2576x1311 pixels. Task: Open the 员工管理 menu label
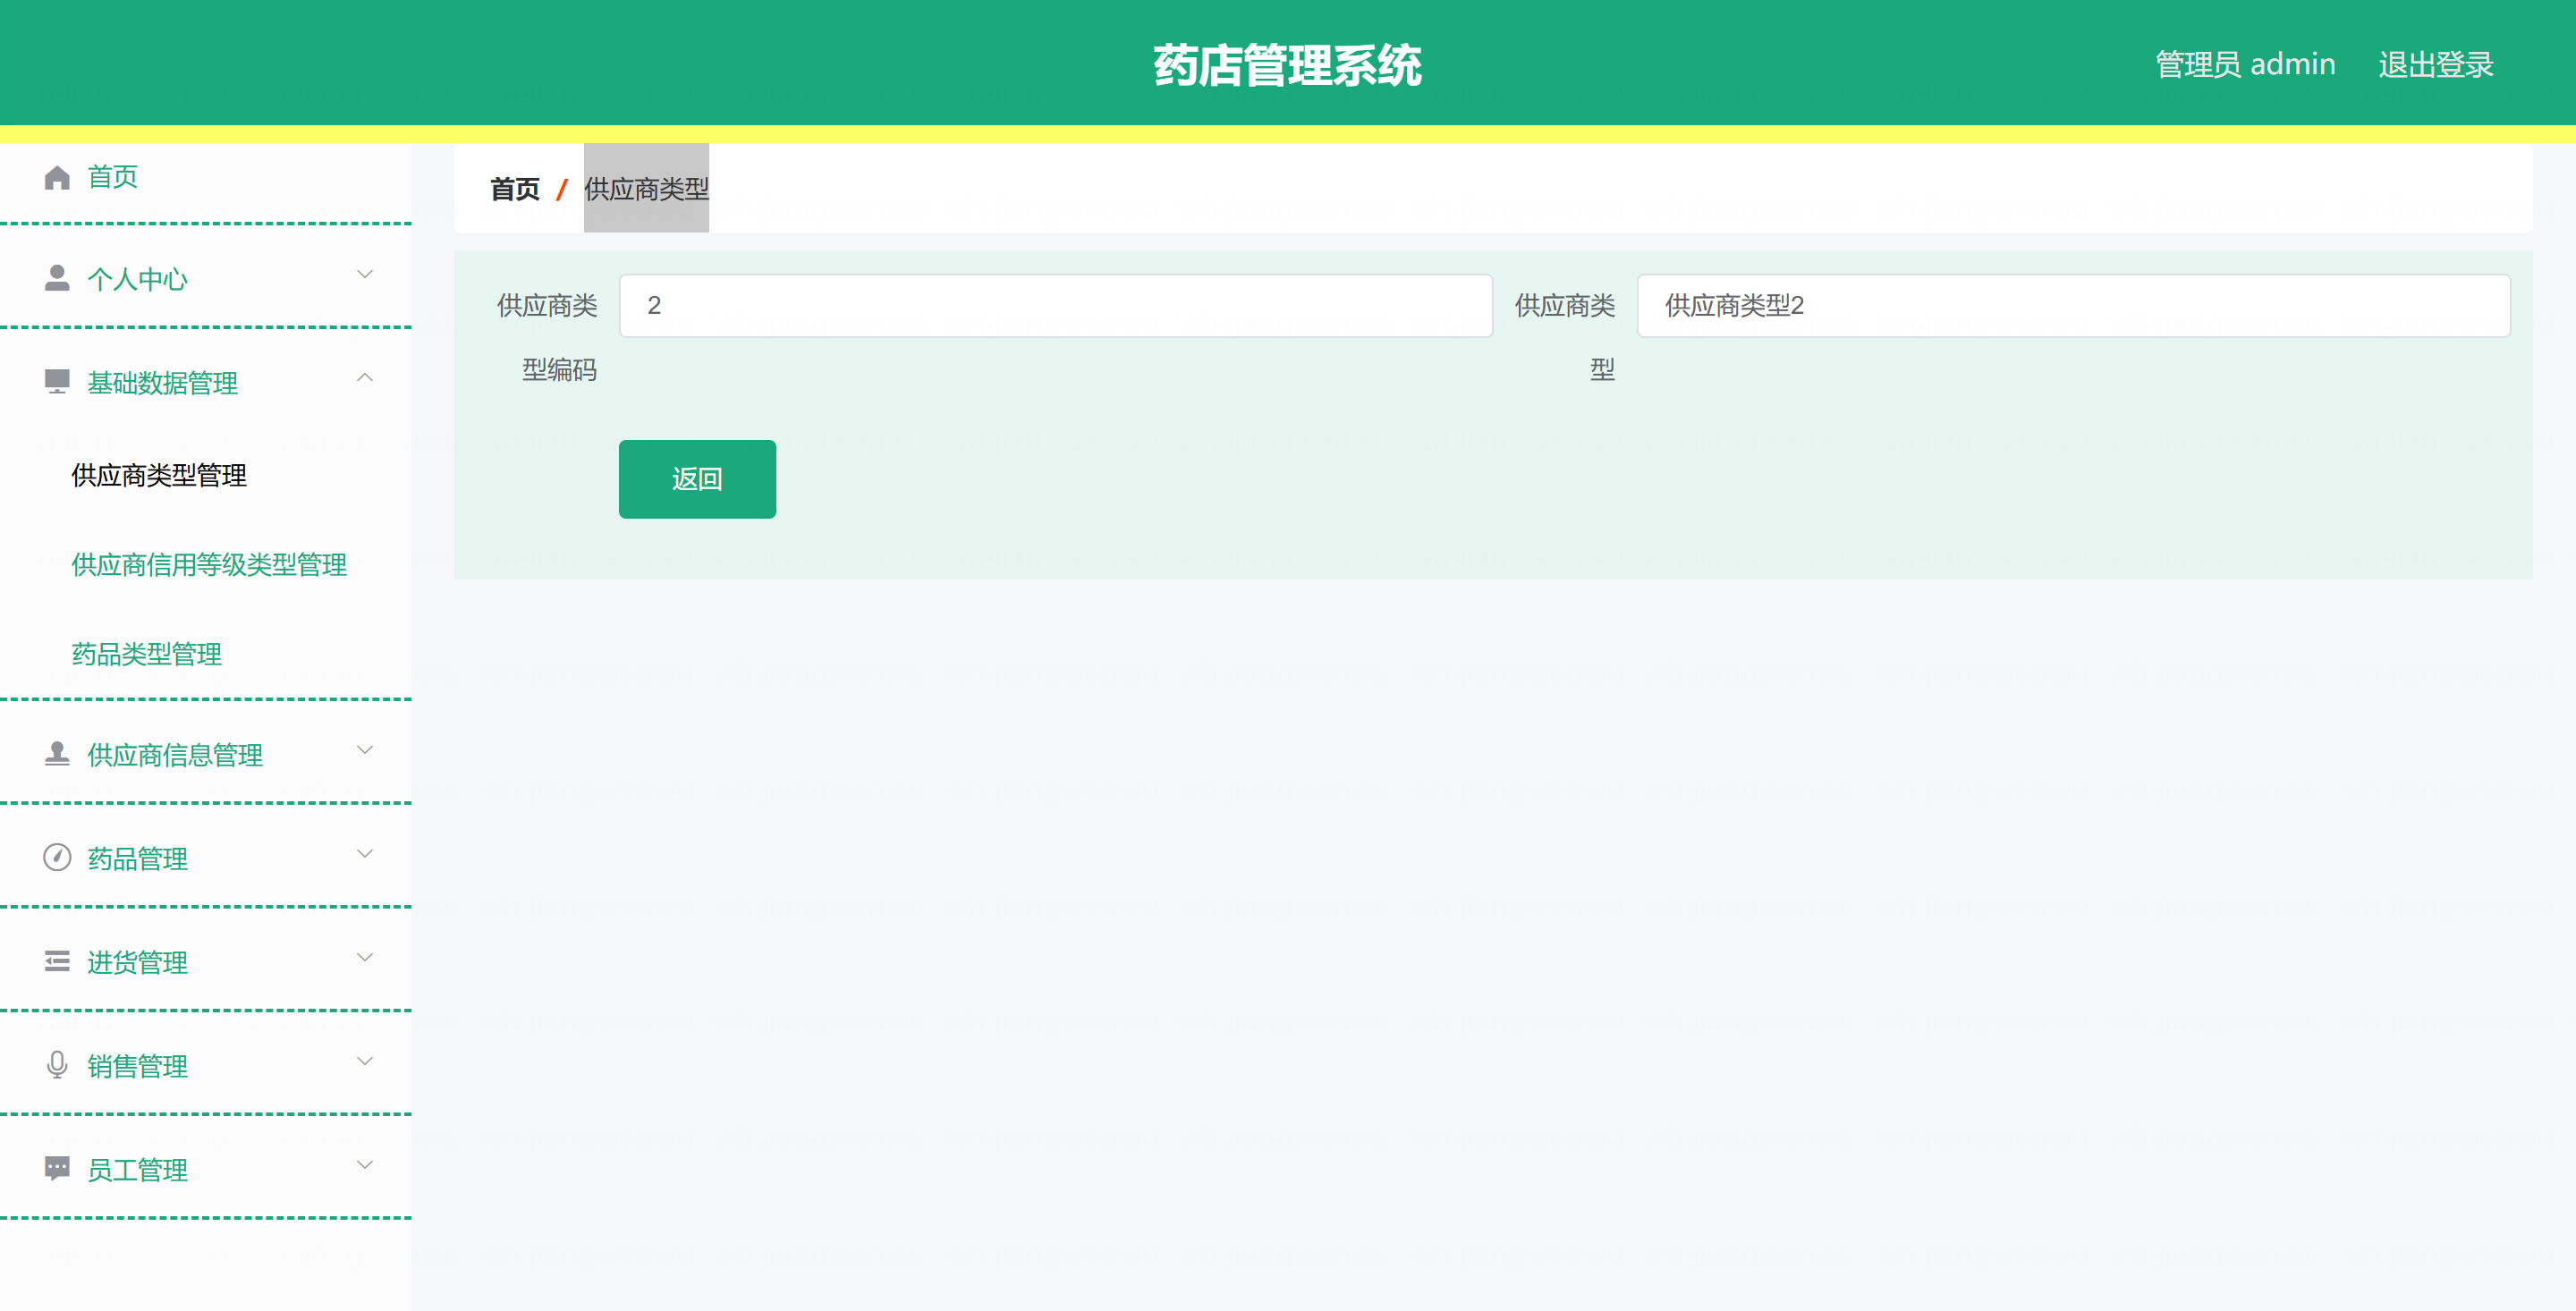pyautogui.click(x=138, y=1170)
